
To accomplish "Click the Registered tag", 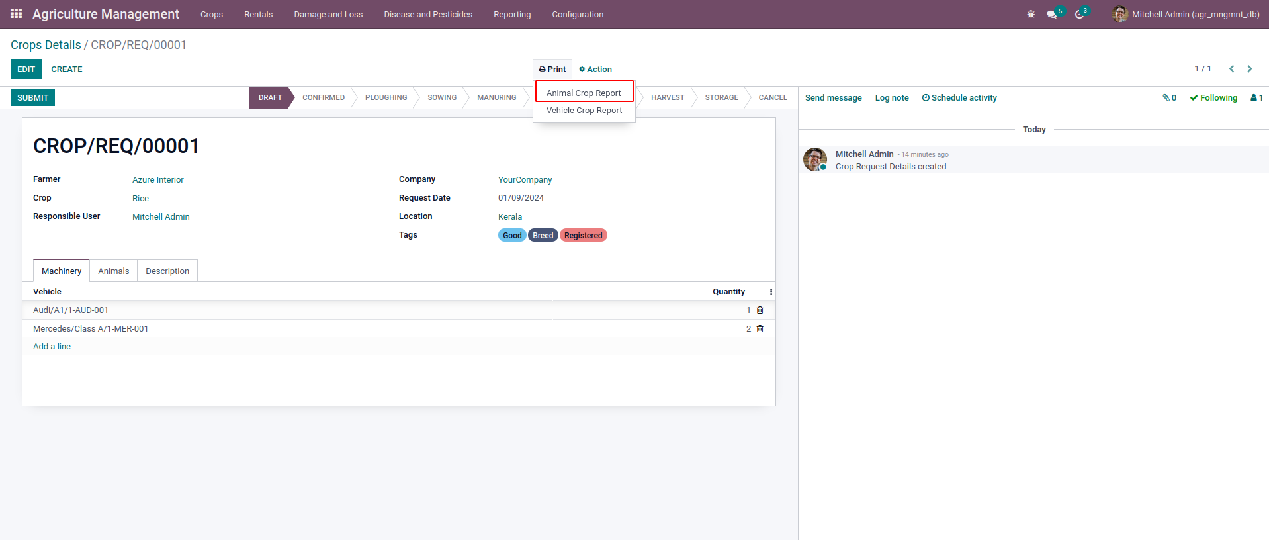I will [584, 236].
